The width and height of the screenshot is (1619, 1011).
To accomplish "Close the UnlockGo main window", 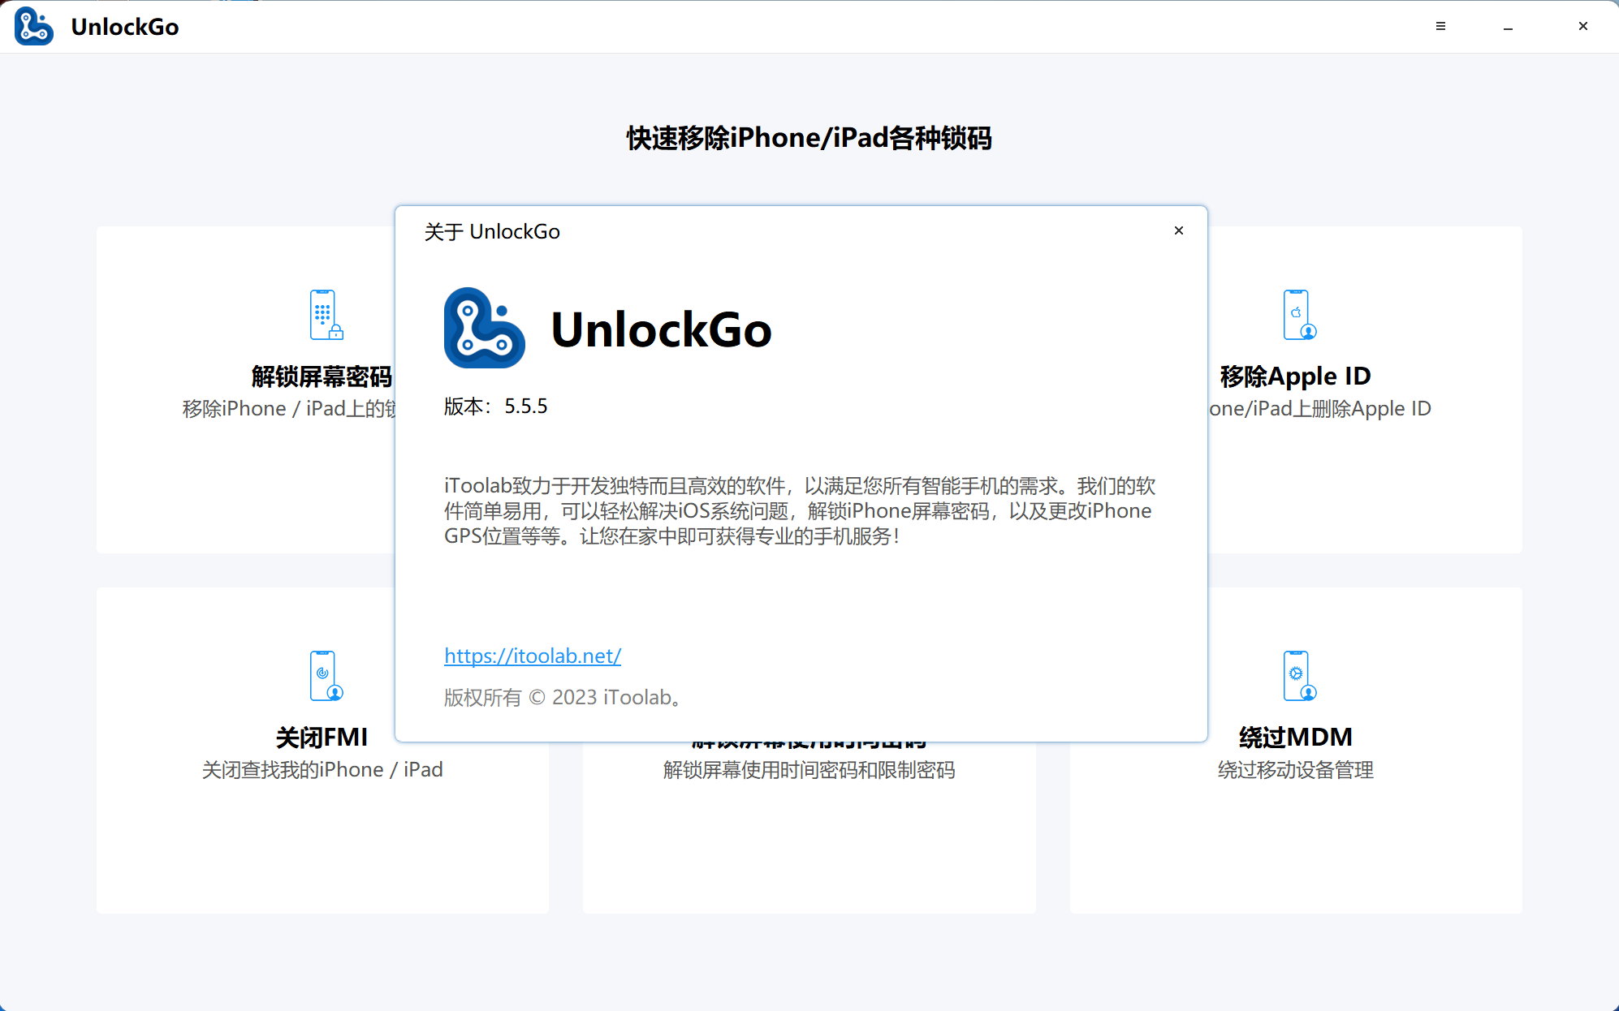I will tap(1582, 26).
